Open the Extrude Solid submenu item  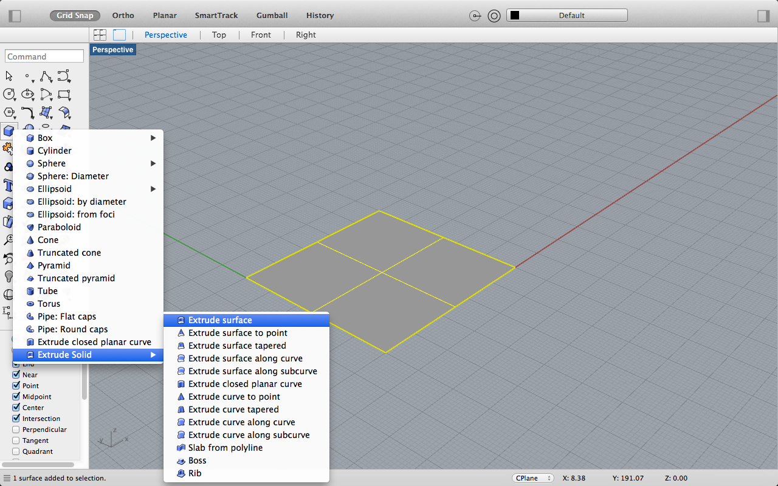(x=88, y=355)
